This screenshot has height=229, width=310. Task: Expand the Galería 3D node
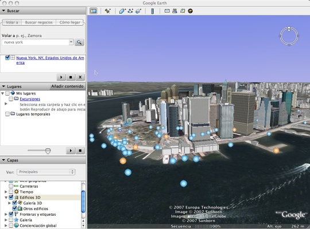[10, 203]
